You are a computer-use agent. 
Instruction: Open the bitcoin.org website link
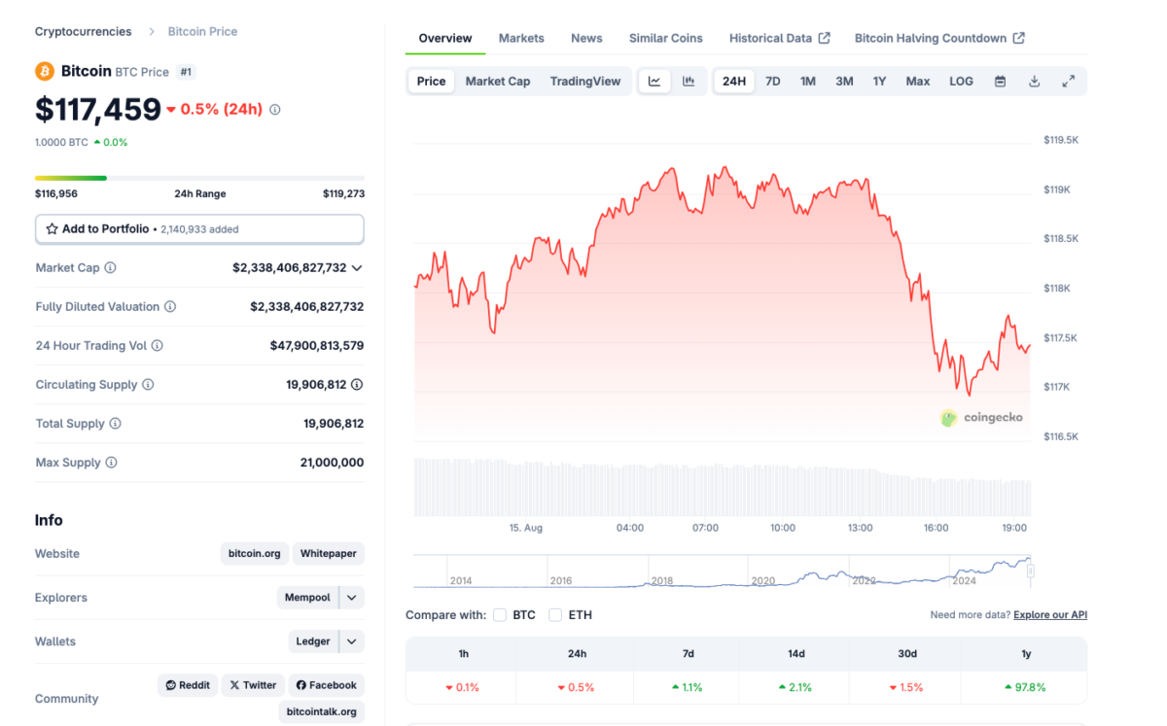click(x=255, y=554)
